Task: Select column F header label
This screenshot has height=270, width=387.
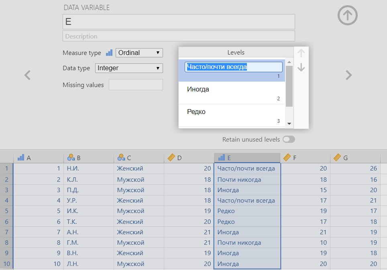Action: (x=295, y=158)
